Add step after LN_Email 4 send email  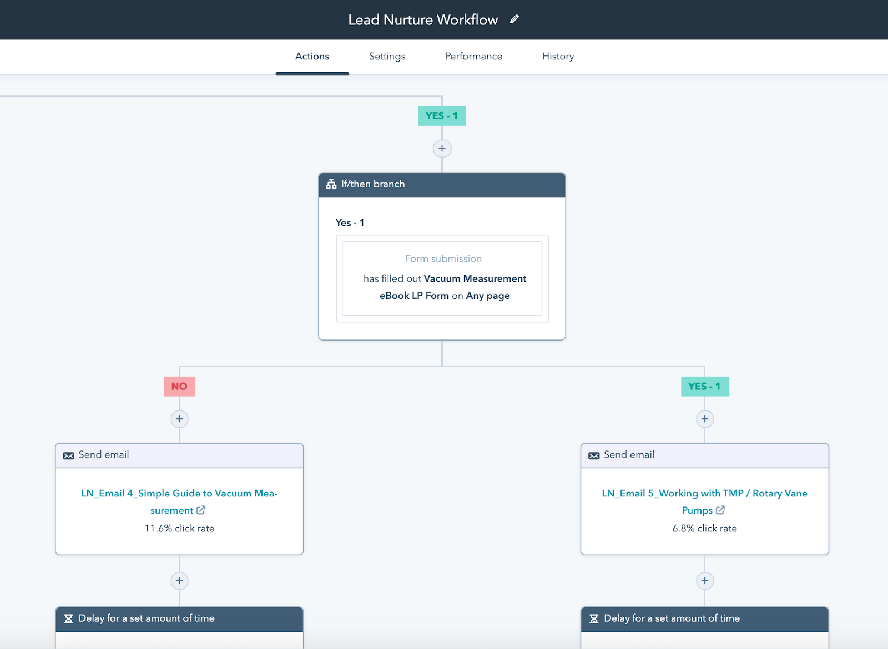click(179, 581)
